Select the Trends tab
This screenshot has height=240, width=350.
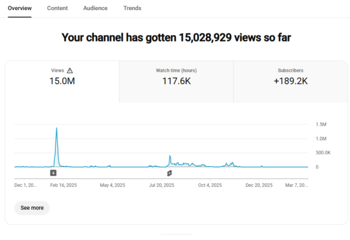[132, 8]
